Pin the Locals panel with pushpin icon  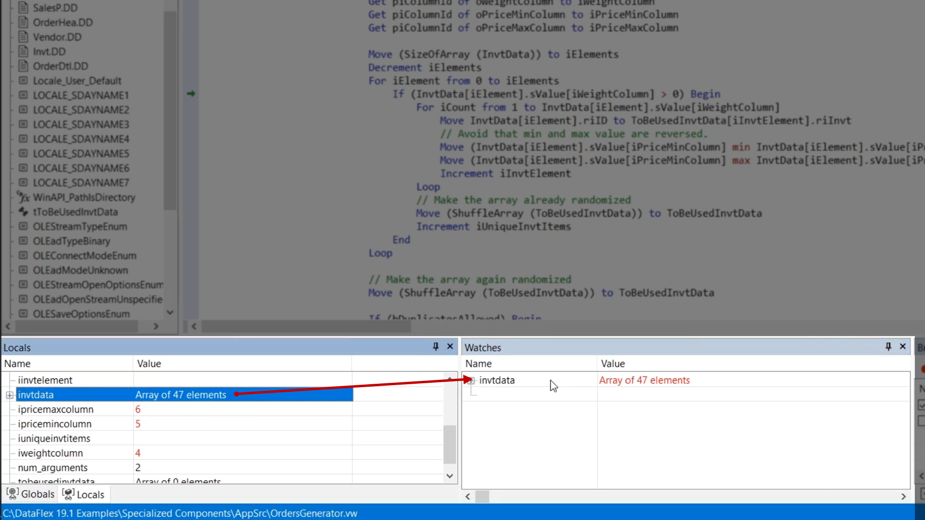(436, 346)
